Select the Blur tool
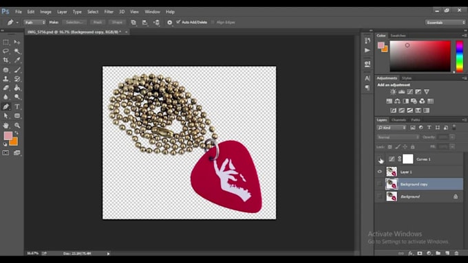The image size is (468, 263). (x=6, y=97)
